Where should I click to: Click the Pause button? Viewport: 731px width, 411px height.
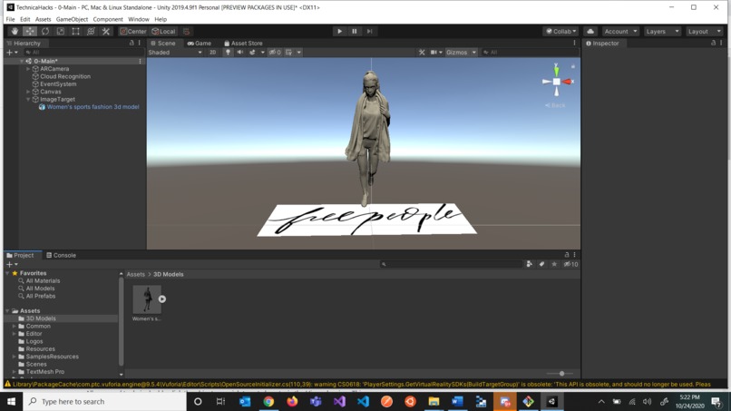355,31
